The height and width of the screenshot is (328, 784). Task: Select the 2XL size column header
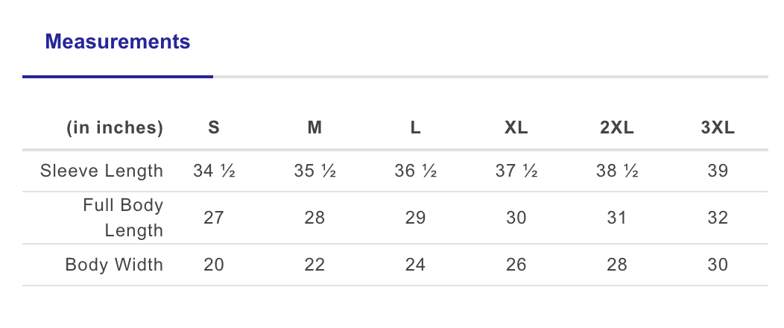[617, 128]
